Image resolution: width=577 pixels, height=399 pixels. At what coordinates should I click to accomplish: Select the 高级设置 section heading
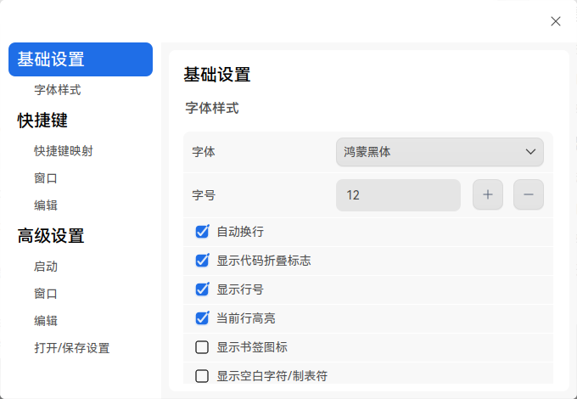point(51,236)
